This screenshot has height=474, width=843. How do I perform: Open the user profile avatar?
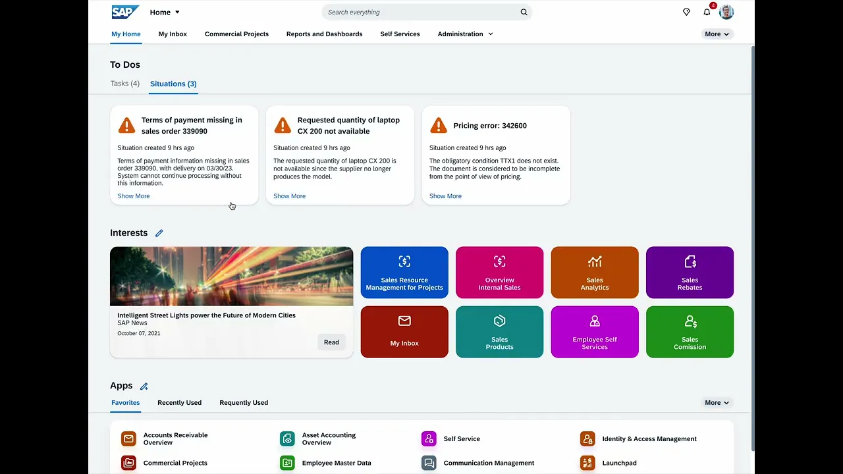(x=726, y=12)
